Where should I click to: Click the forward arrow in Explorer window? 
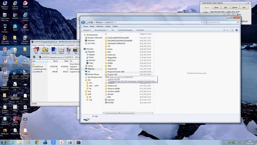pyautogui.click(x=87, y=22)
